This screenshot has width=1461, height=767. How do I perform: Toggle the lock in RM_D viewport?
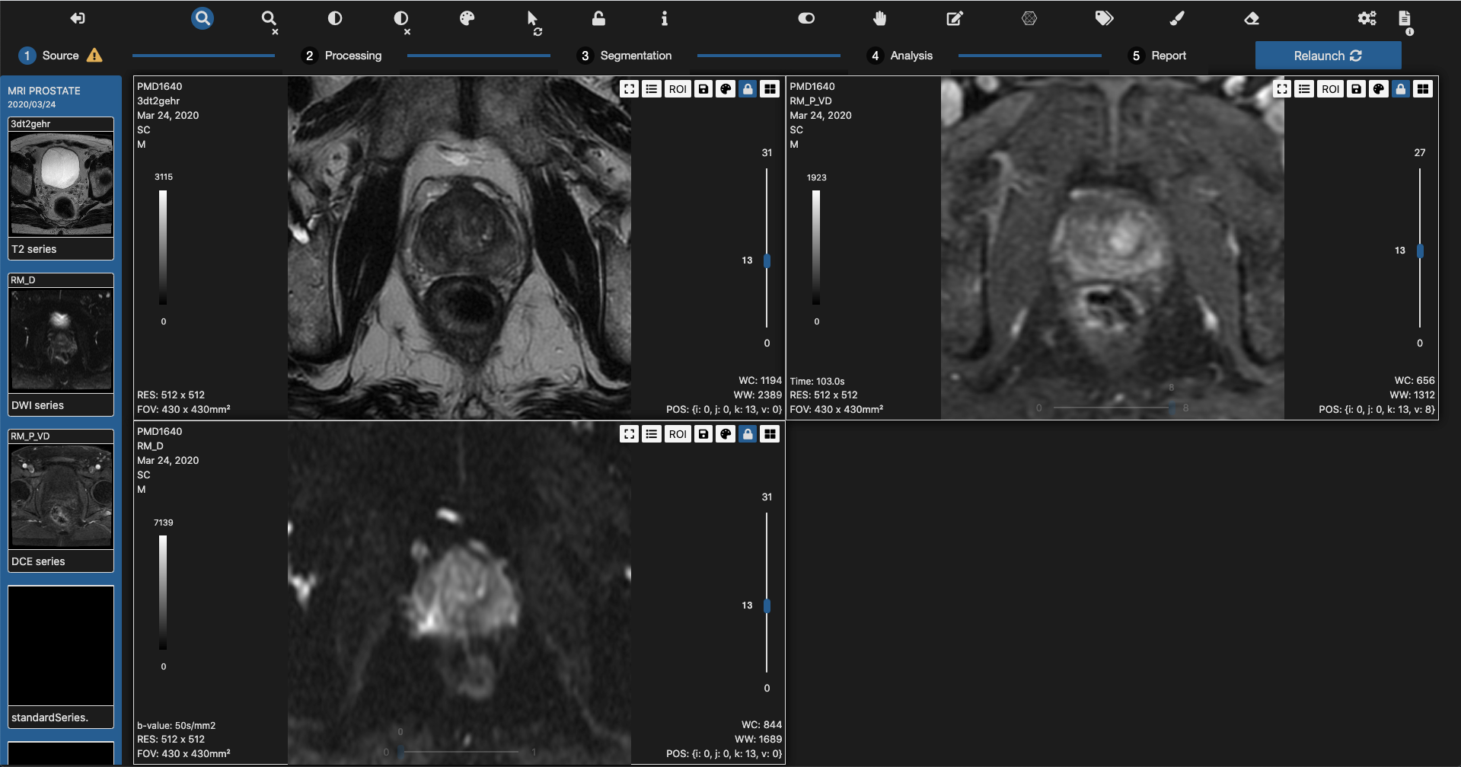[x=748, y=434]
